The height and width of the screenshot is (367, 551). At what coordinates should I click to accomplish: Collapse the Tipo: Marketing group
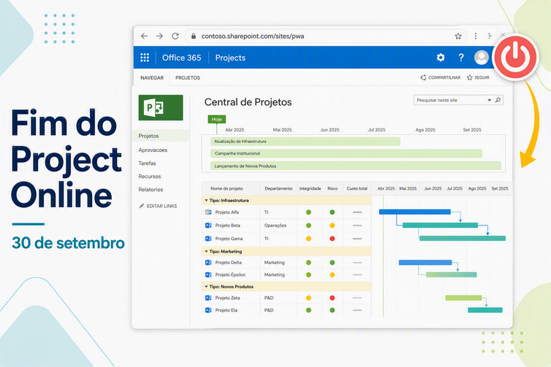click(206, 252)
